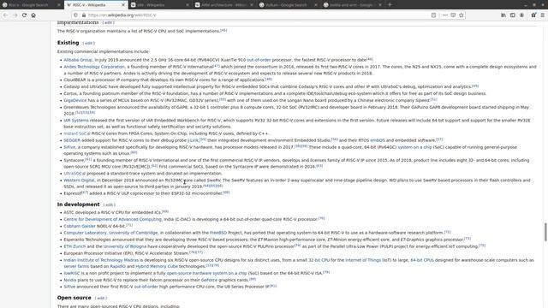Image resolution: width=548 pixels, height=308 pixels.
Task: Switch to the nvidia and arm Google tab
Action: [x=352, y=5]
